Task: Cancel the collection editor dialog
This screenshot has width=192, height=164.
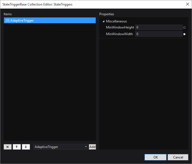Action: (178, 157)
